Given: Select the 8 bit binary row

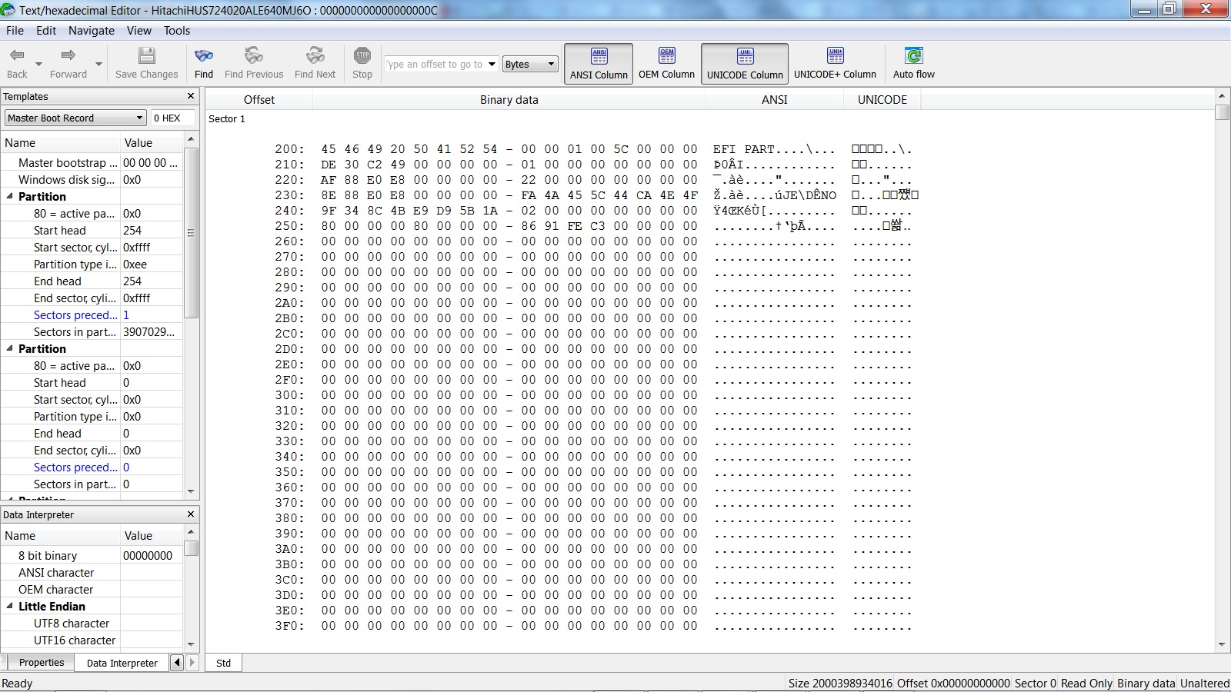Looking at the screenshot, I should [x=92, y=555].
